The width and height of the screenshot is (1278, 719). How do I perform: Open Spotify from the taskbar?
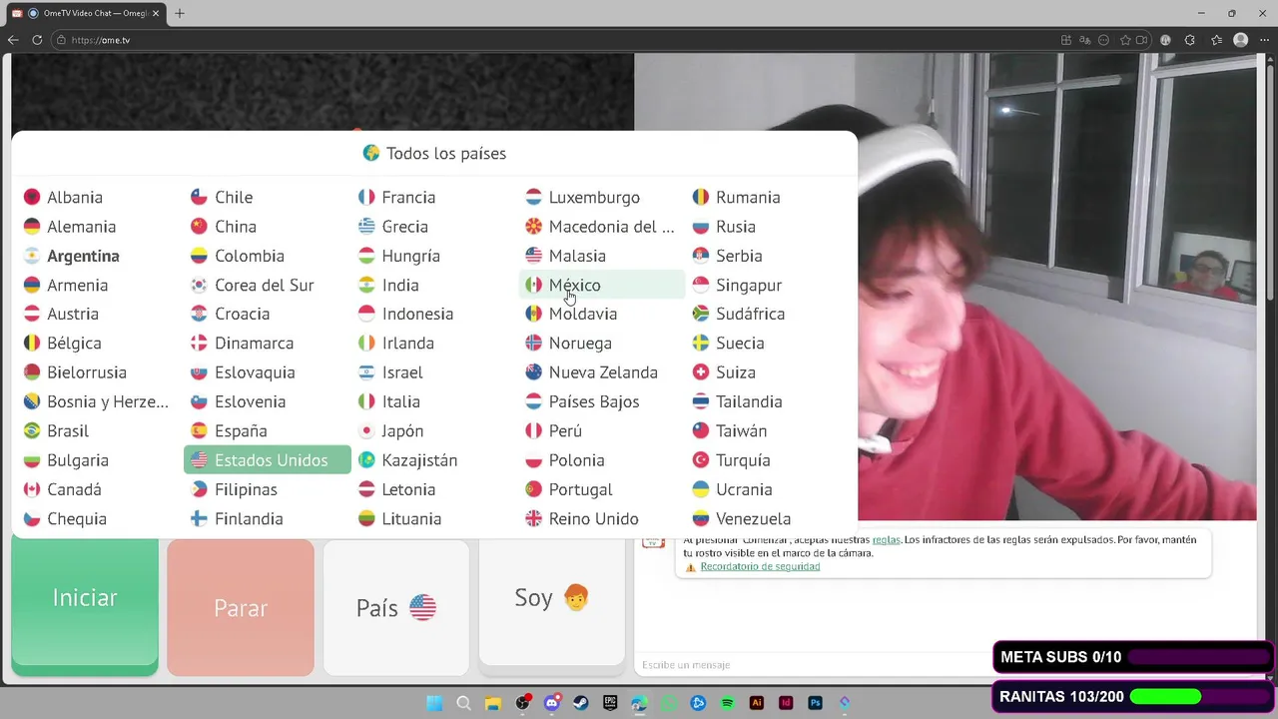[727, 703]
